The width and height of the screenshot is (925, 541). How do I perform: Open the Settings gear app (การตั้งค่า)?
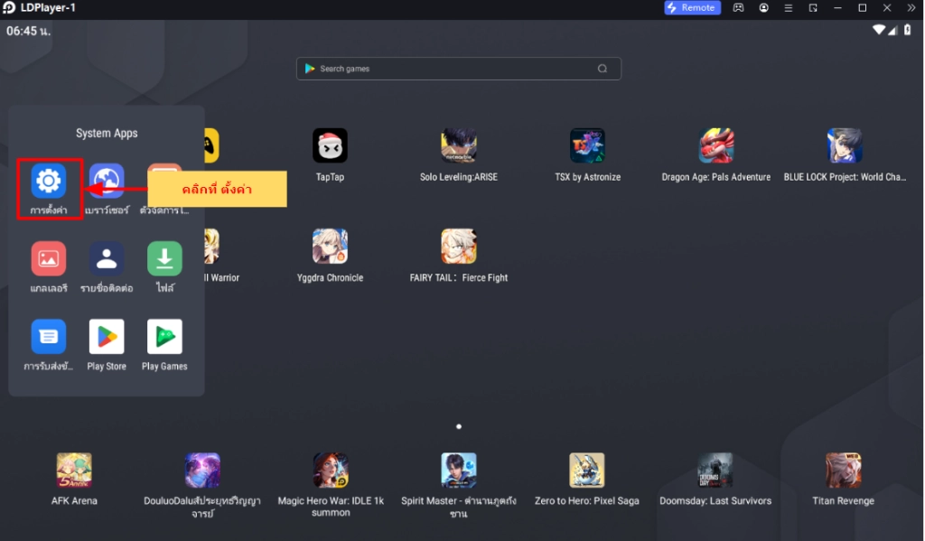[49, 182]
